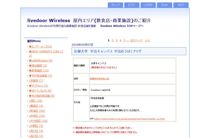
Task: Open the 京都府 (7) category
Action: (36, 81)
